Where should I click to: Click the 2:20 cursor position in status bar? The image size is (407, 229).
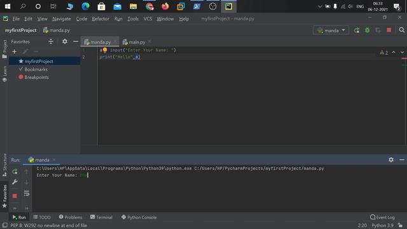pos(362,225)
